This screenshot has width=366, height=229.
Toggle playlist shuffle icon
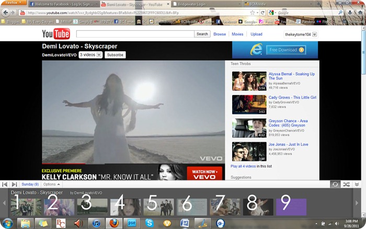tap(346, 184)
